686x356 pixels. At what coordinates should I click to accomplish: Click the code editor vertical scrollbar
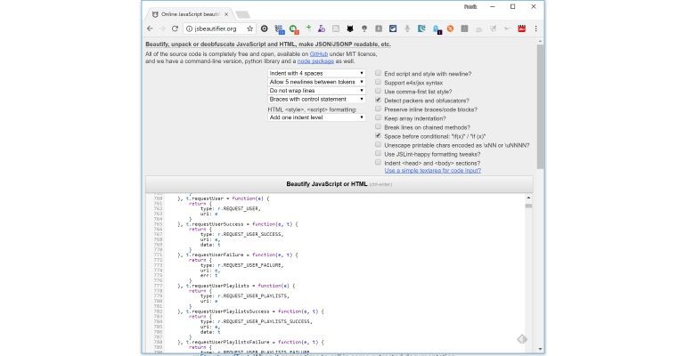click(528, 267)
